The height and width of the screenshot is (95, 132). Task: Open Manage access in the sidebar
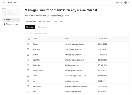pyautogui.click(x=11, y=24)
